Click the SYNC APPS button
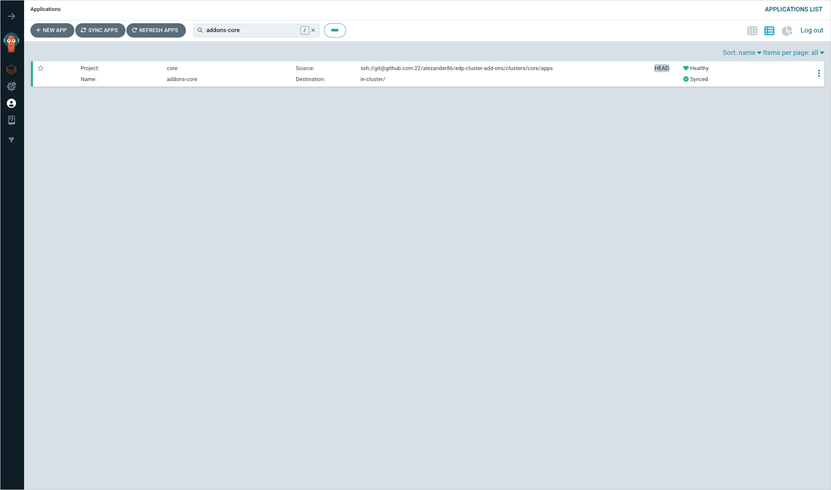Screen dimensions: 831x490 [x=100, y=30]
